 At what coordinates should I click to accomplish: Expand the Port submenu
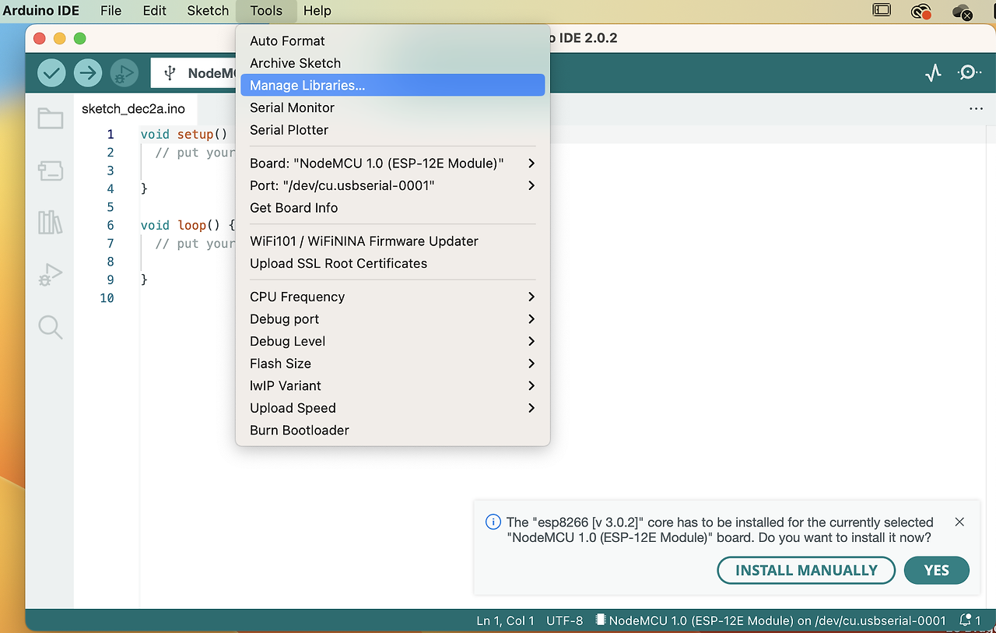pos(531,185)
